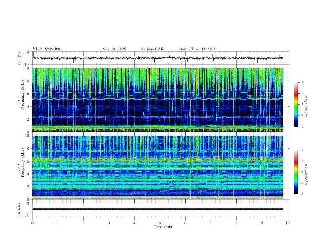324x250 pixels.
Task: Click the 'ch.3(V)' axis label
Action: 20,210
